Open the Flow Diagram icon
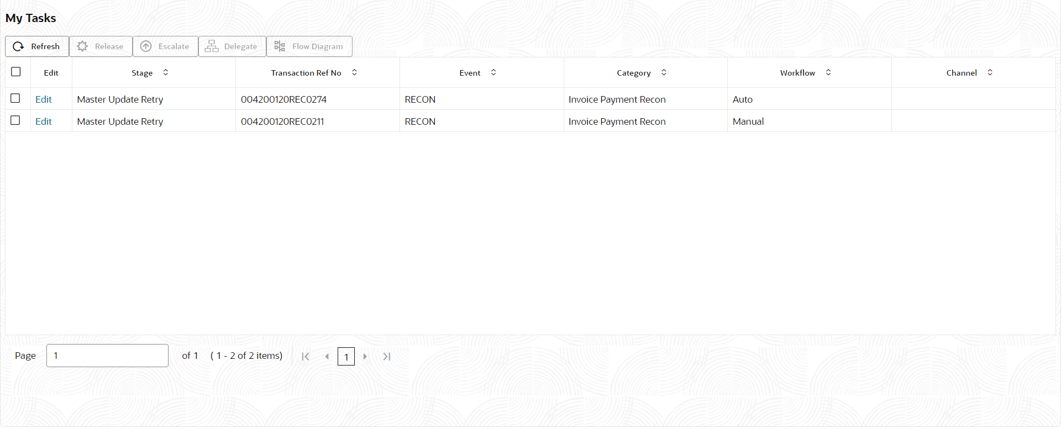 [x=280, y=46]
